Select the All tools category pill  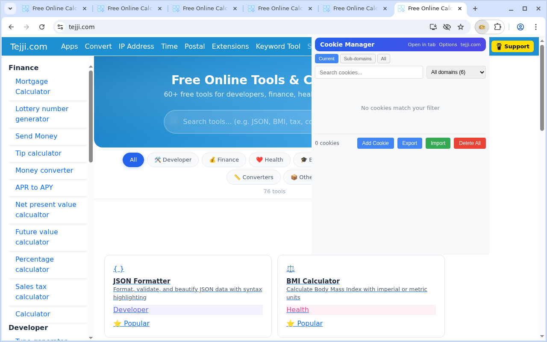[133, 160]
